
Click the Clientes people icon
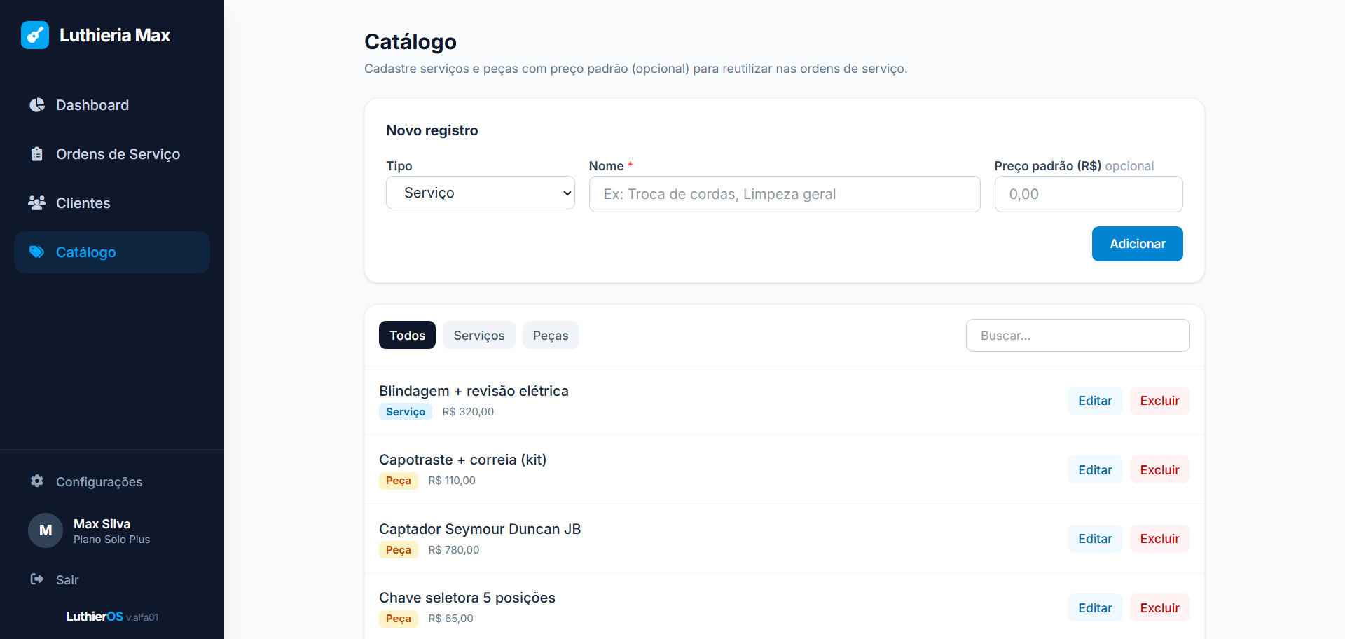pyautogui.click(x=37, y=203)
